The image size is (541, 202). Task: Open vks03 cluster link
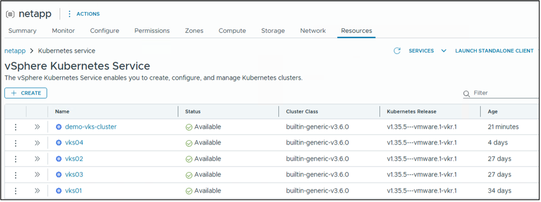coord(74,175)
